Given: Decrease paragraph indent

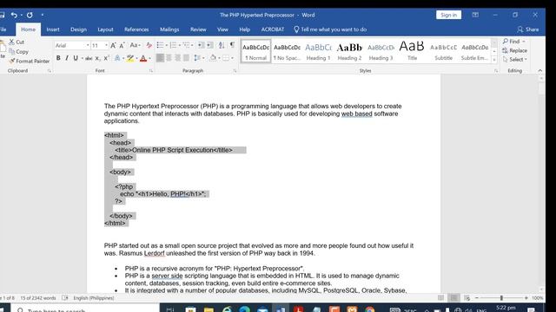Looking at the screenshot, I should tap(201, 45).
